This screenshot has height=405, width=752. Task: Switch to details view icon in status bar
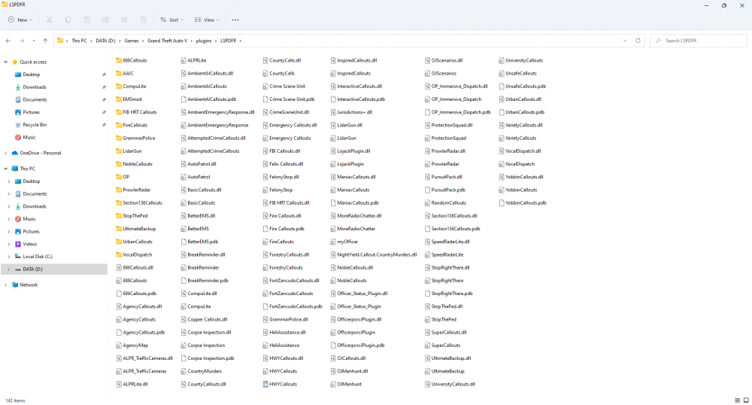pyautogui.click(x=737, y=400)
